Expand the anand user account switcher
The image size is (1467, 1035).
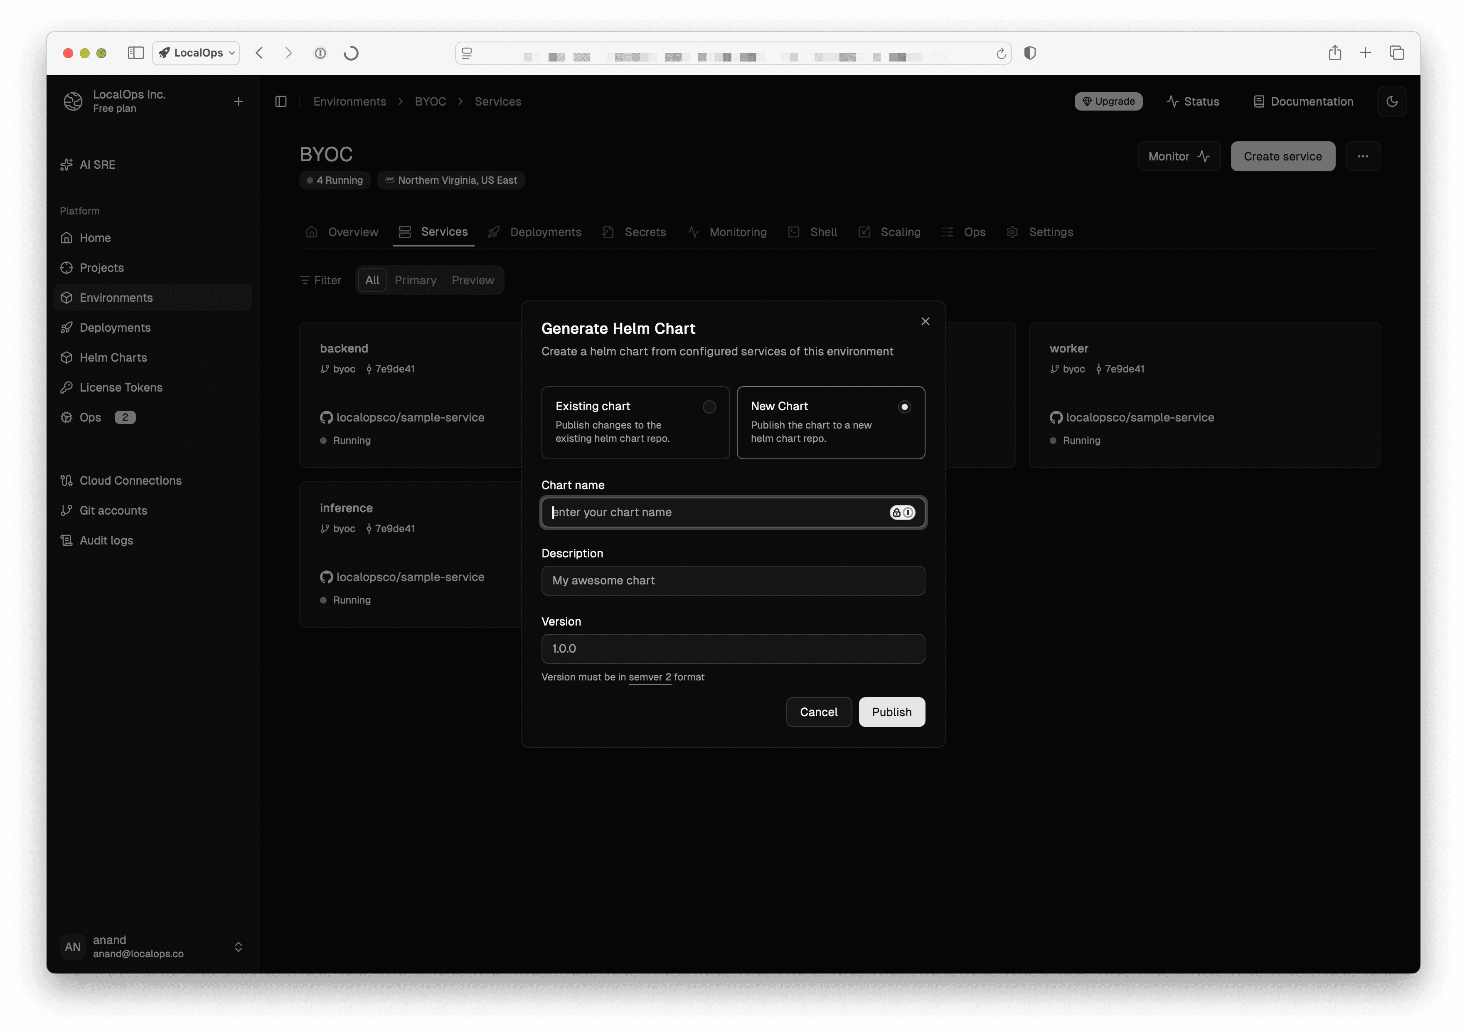click(238, 947)
